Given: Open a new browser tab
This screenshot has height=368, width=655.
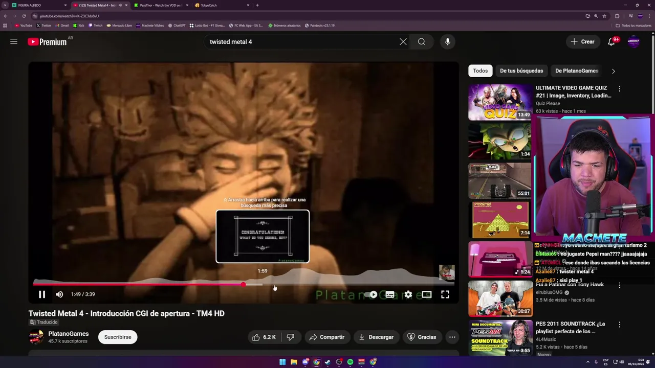Looking at the screenshot, I should 257,5.
